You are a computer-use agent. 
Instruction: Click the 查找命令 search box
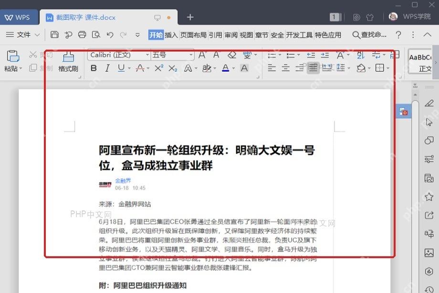click(x=369, y=35)
